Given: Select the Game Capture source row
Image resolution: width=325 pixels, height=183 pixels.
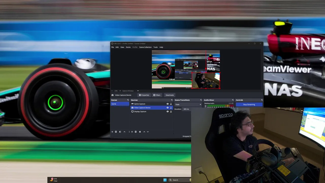Looking at the screenshot, I should tap(152, 104).
